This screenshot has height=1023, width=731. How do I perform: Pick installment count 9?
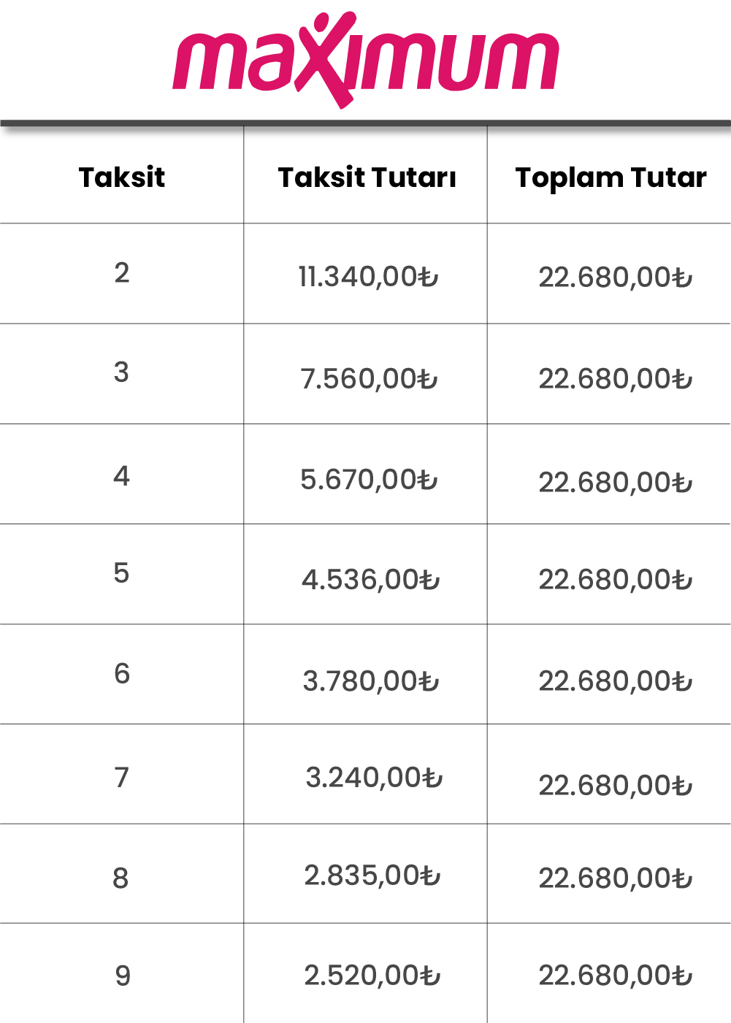point(123,976)
